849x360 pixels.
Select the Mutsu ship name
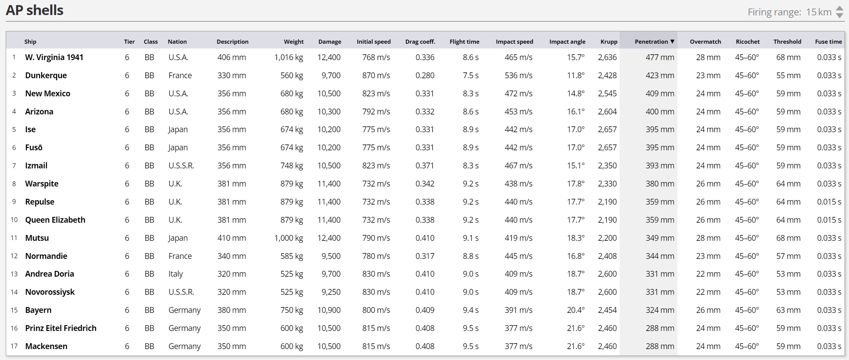pos(37,238)
